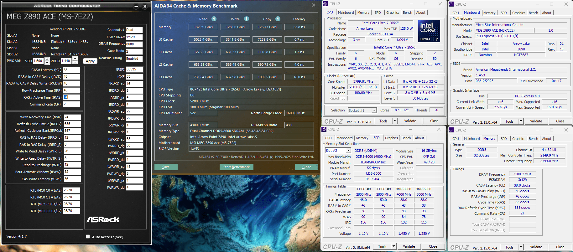Close the ASRock Timing Configurator window
573x252 pixels.
145,6
